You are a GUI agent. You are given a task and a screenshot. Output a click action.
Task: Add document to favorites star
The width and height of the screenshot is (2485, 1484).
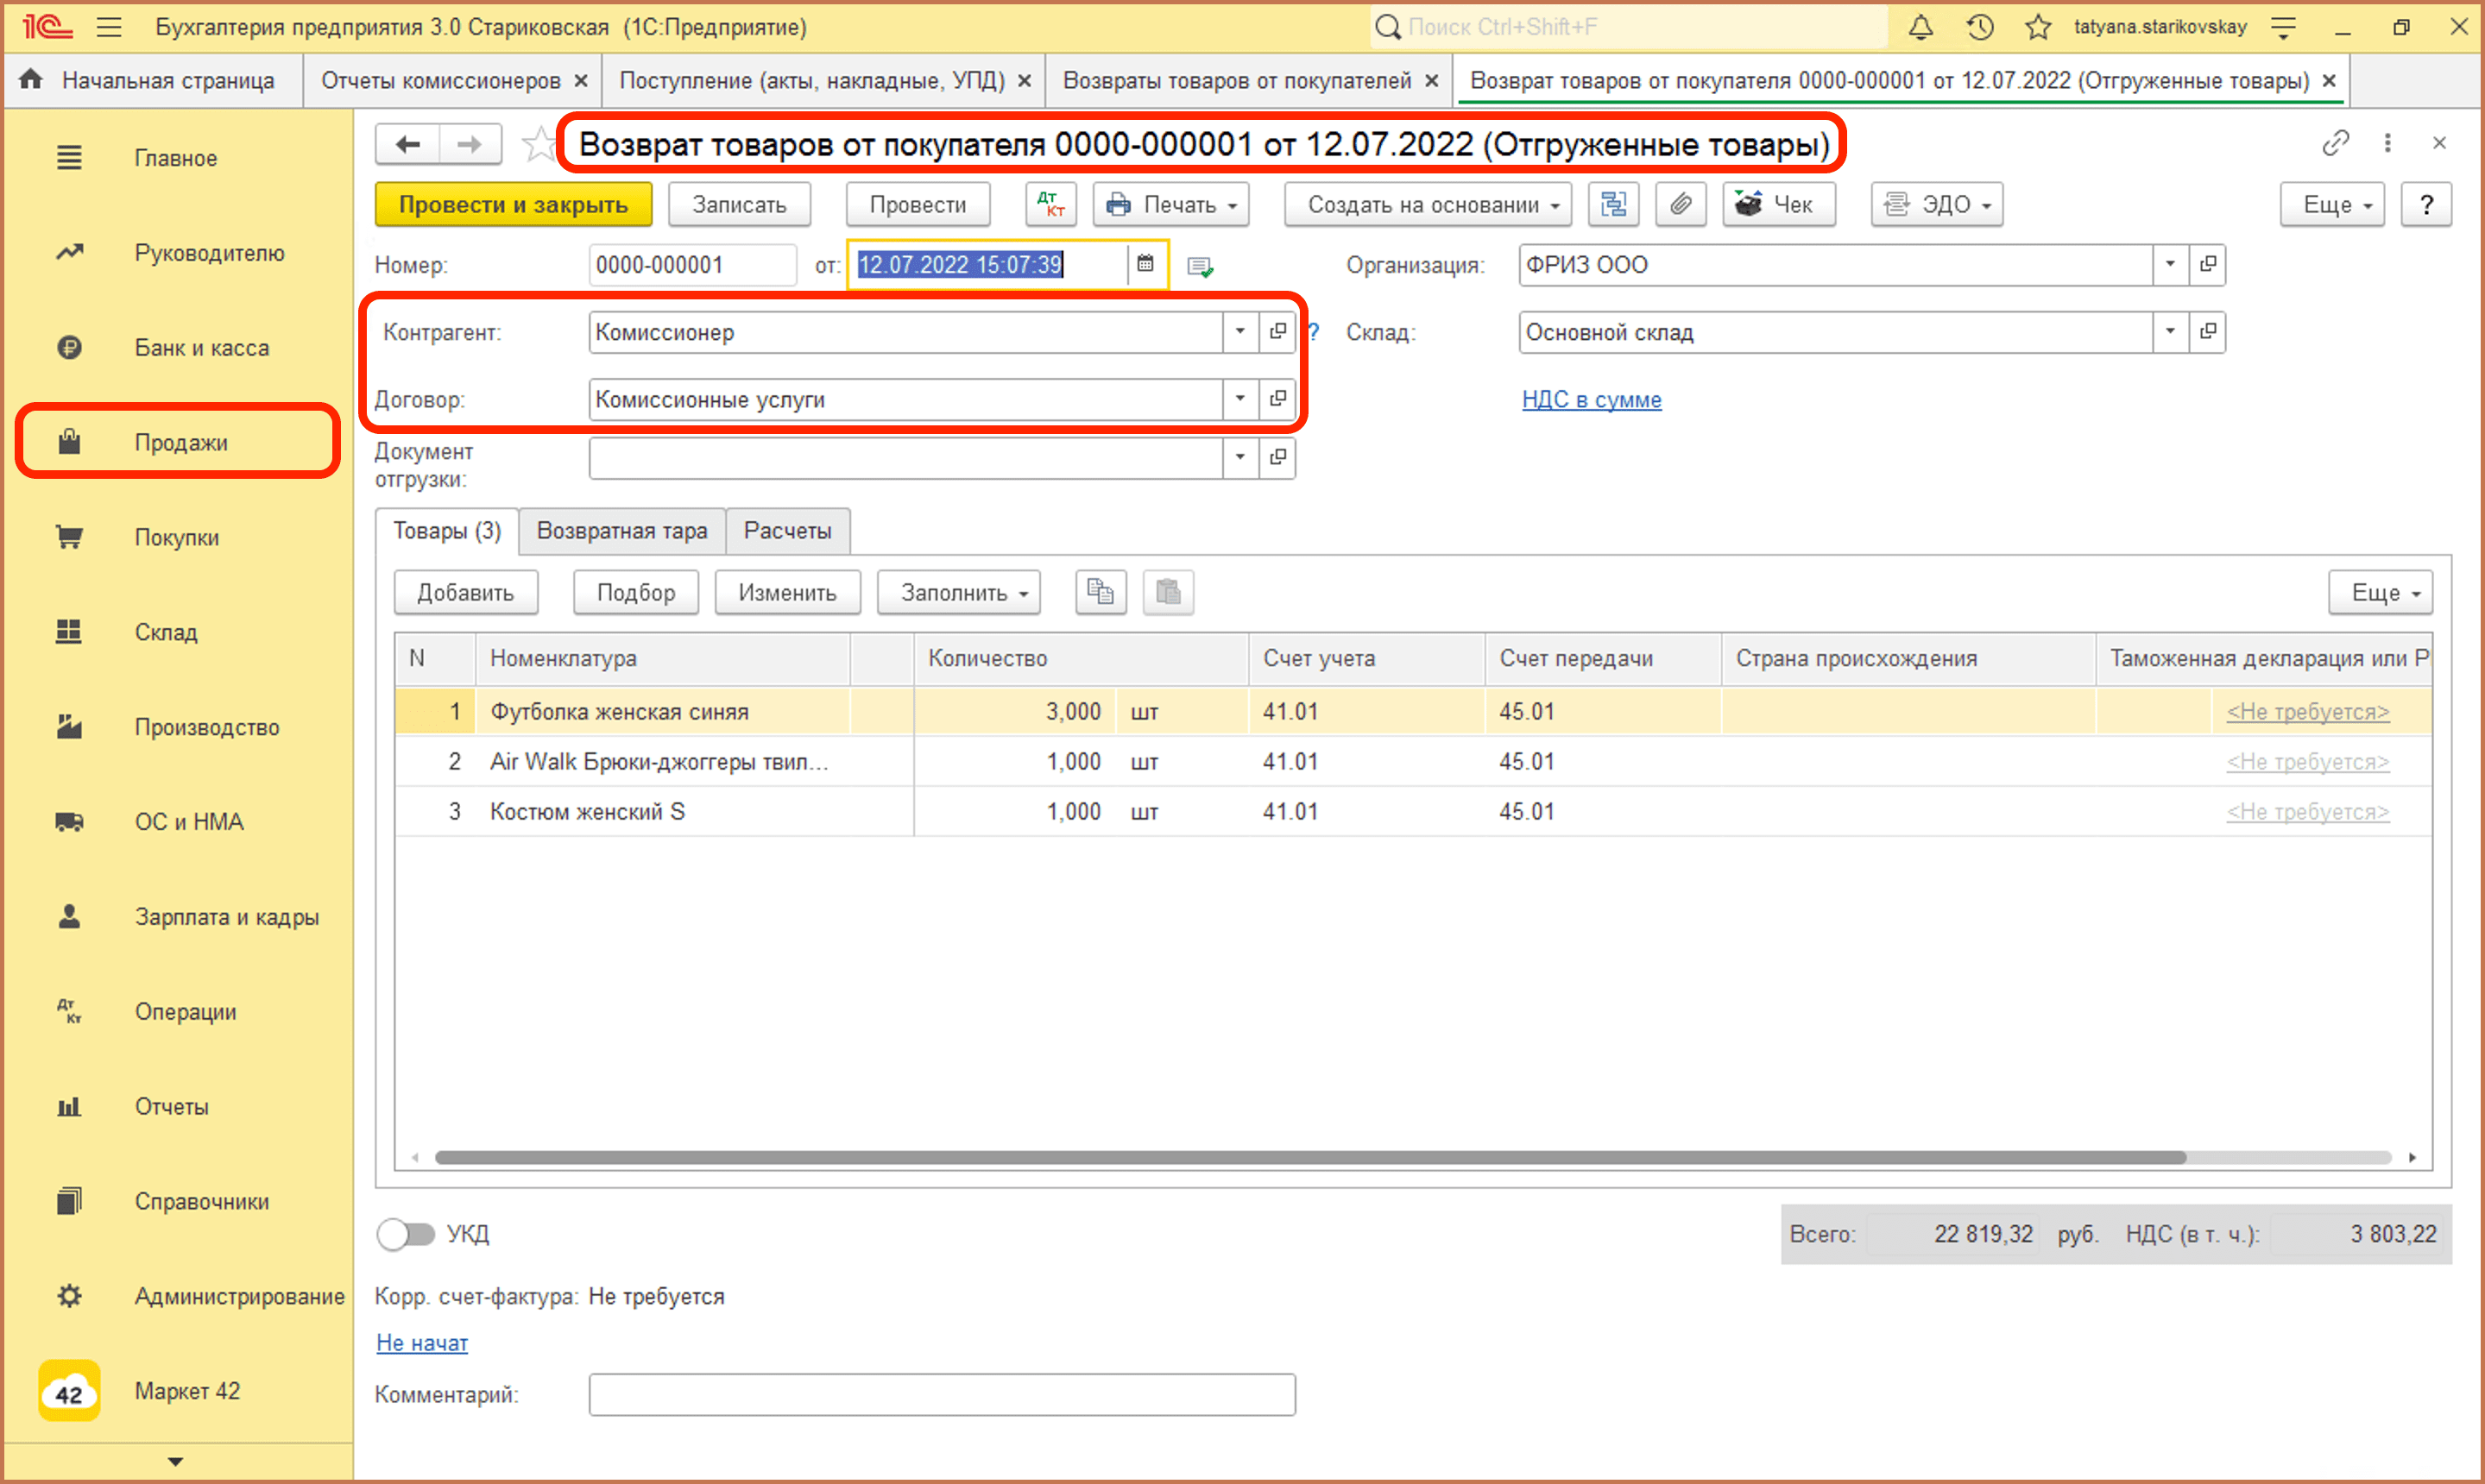(539, 145)
